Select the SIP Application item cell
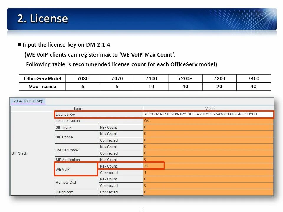The width and height of the screenshot is (283, 212). (x=77, y=160)
